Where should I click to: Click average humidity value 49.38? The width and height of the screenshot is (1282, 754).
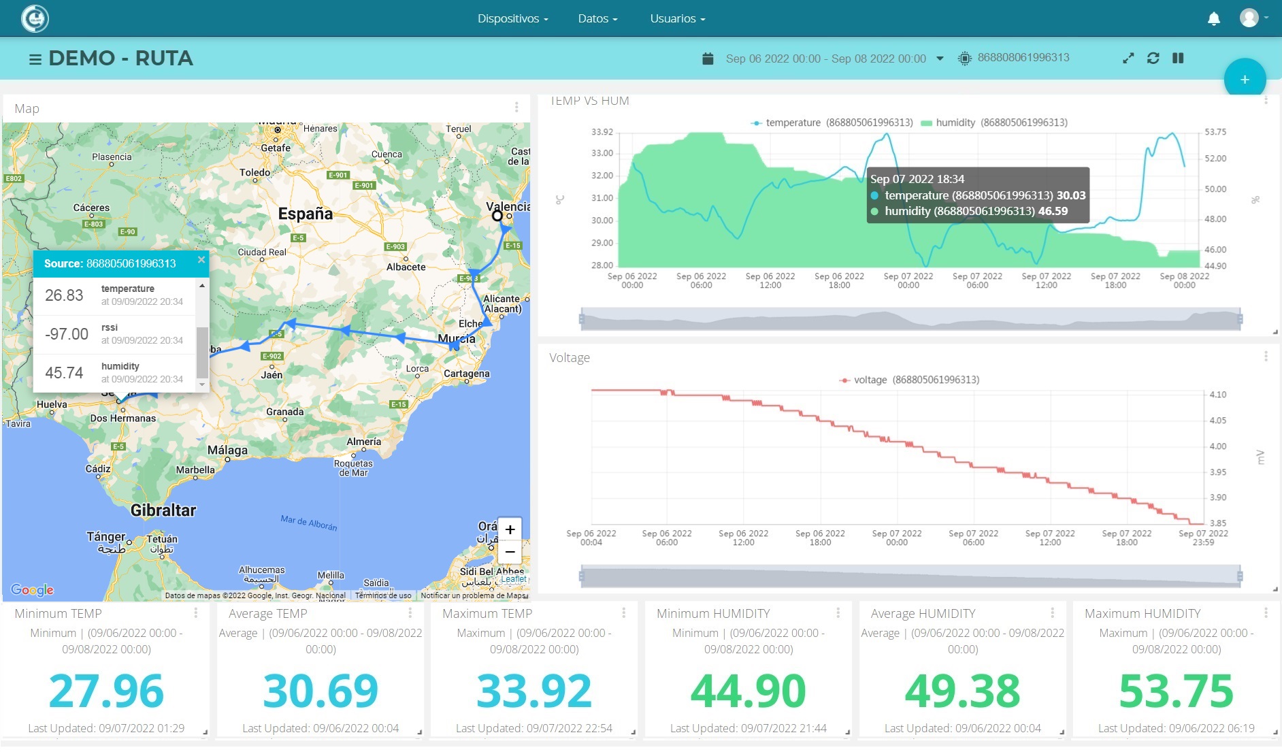[x=962, y=691]
